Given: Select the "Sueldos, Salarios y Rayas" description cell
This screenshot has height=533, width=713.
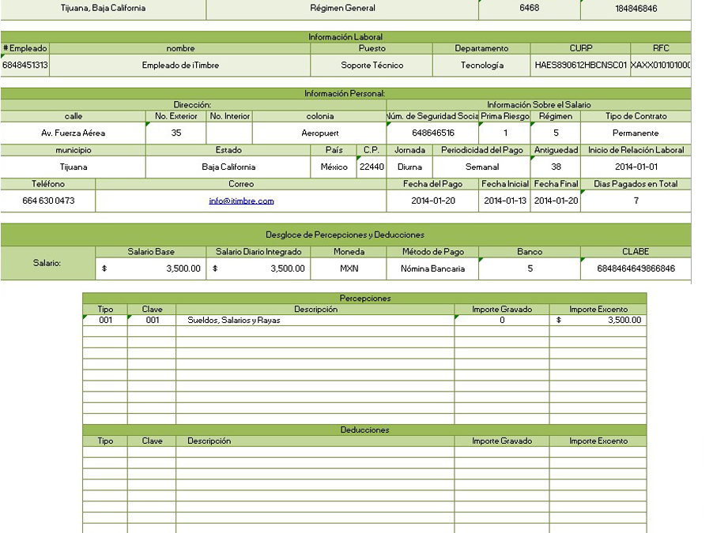Looking at the screenshot, I should pos(315,321).
